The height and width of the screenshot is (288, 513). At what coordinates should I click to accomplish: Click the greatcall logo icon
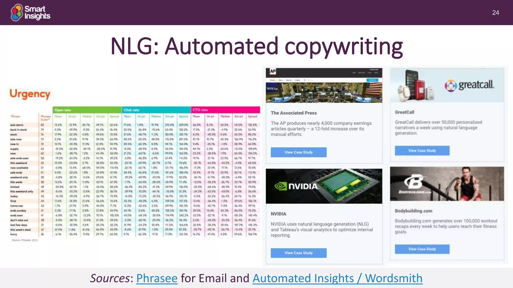click(x=451, y=86)
